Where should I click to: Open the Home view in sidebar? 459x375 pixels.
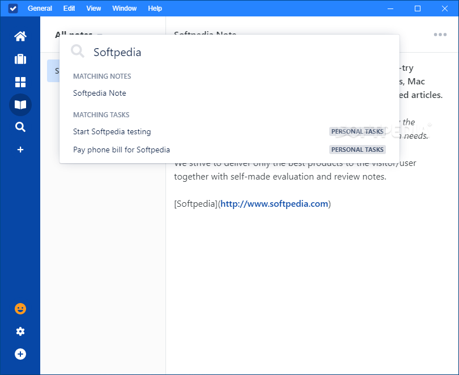[20, 36]
